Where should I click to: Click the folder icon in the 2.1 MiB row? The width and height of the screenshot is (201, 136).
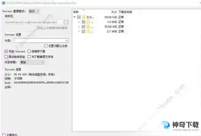point(88,31)
